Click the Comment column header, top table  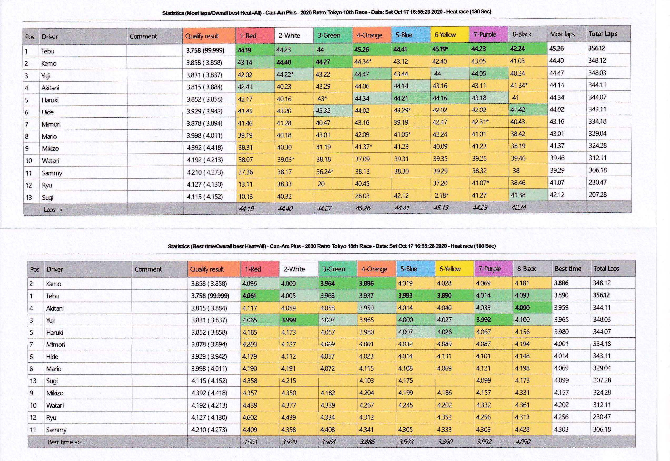143,36
